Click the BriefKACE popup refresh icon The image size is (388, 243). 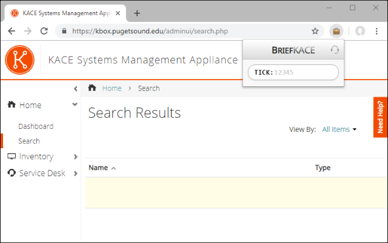335,50
